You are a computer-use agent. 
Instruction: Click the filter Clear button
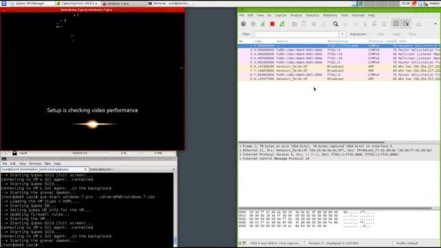(x=380, y=34)
